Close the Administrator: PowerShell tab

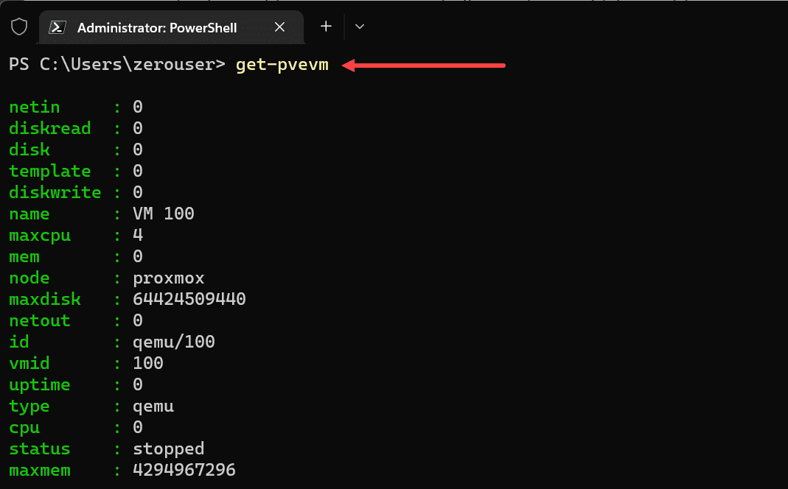tap(279, 27)
